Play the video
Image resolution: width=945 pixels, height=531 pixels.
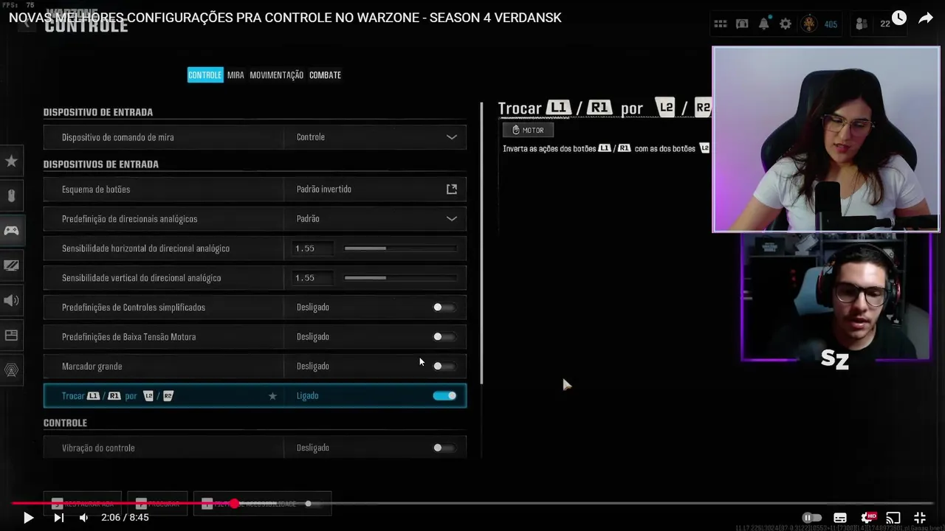pos(28,518)
